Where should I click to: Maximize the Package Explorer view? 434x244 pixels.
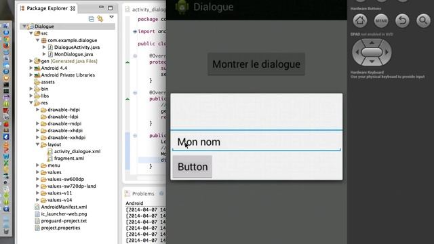coord(110,8)
